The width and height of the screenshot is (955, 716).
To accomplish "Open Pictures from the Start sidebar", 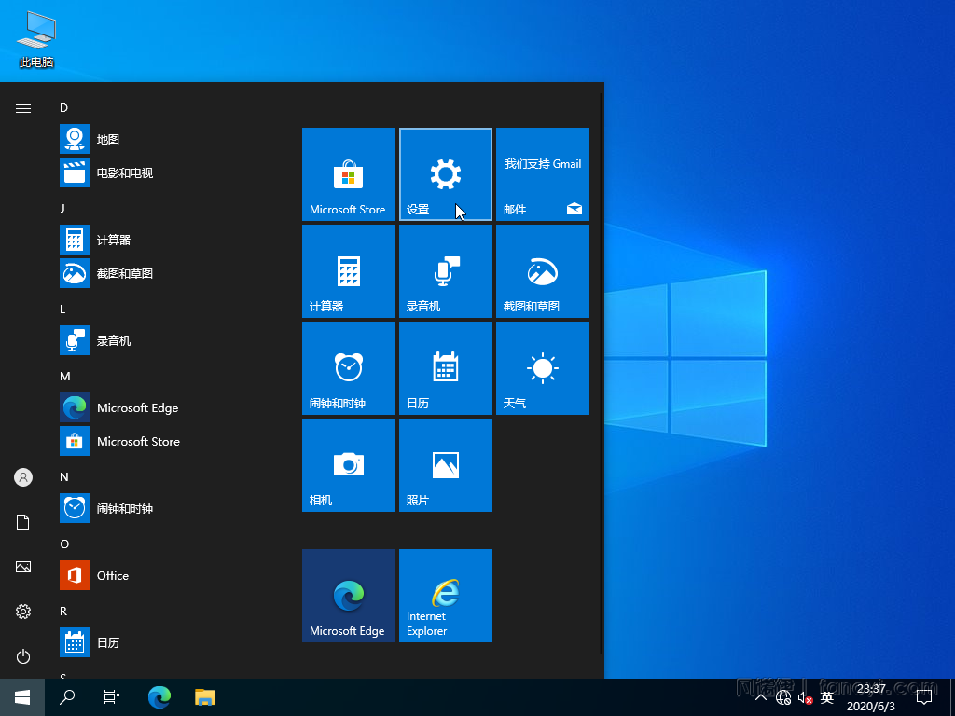I will click(23, 567).
